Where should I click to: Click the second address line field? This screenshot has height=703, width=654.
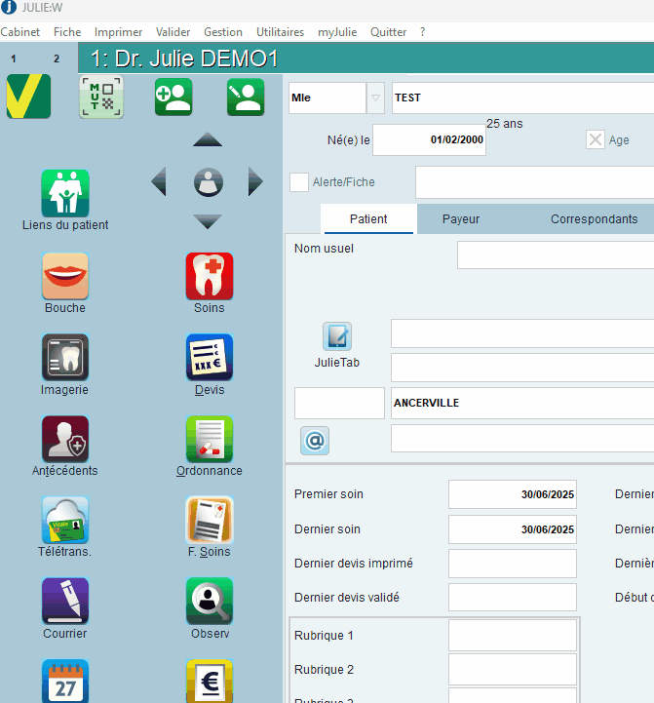(x=522, y=368)
